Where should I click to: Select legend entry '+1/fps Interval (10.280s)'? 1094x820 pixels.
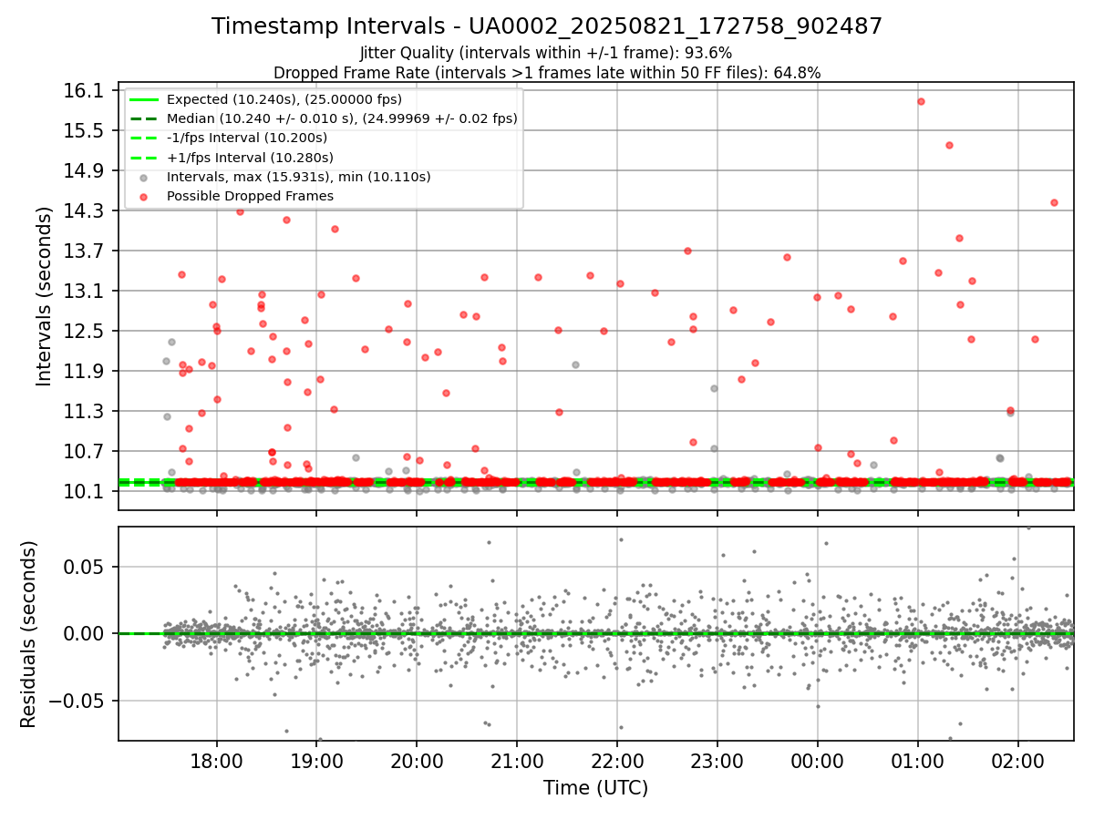(249, 158)
